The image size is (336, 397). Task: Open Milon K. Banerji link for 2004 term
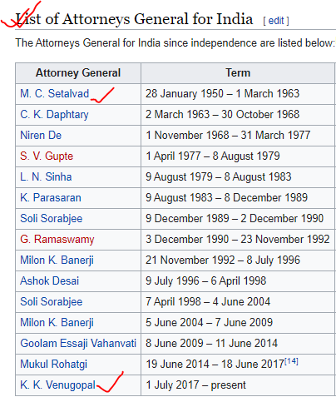pyautogui.click(x=57, y=322)
